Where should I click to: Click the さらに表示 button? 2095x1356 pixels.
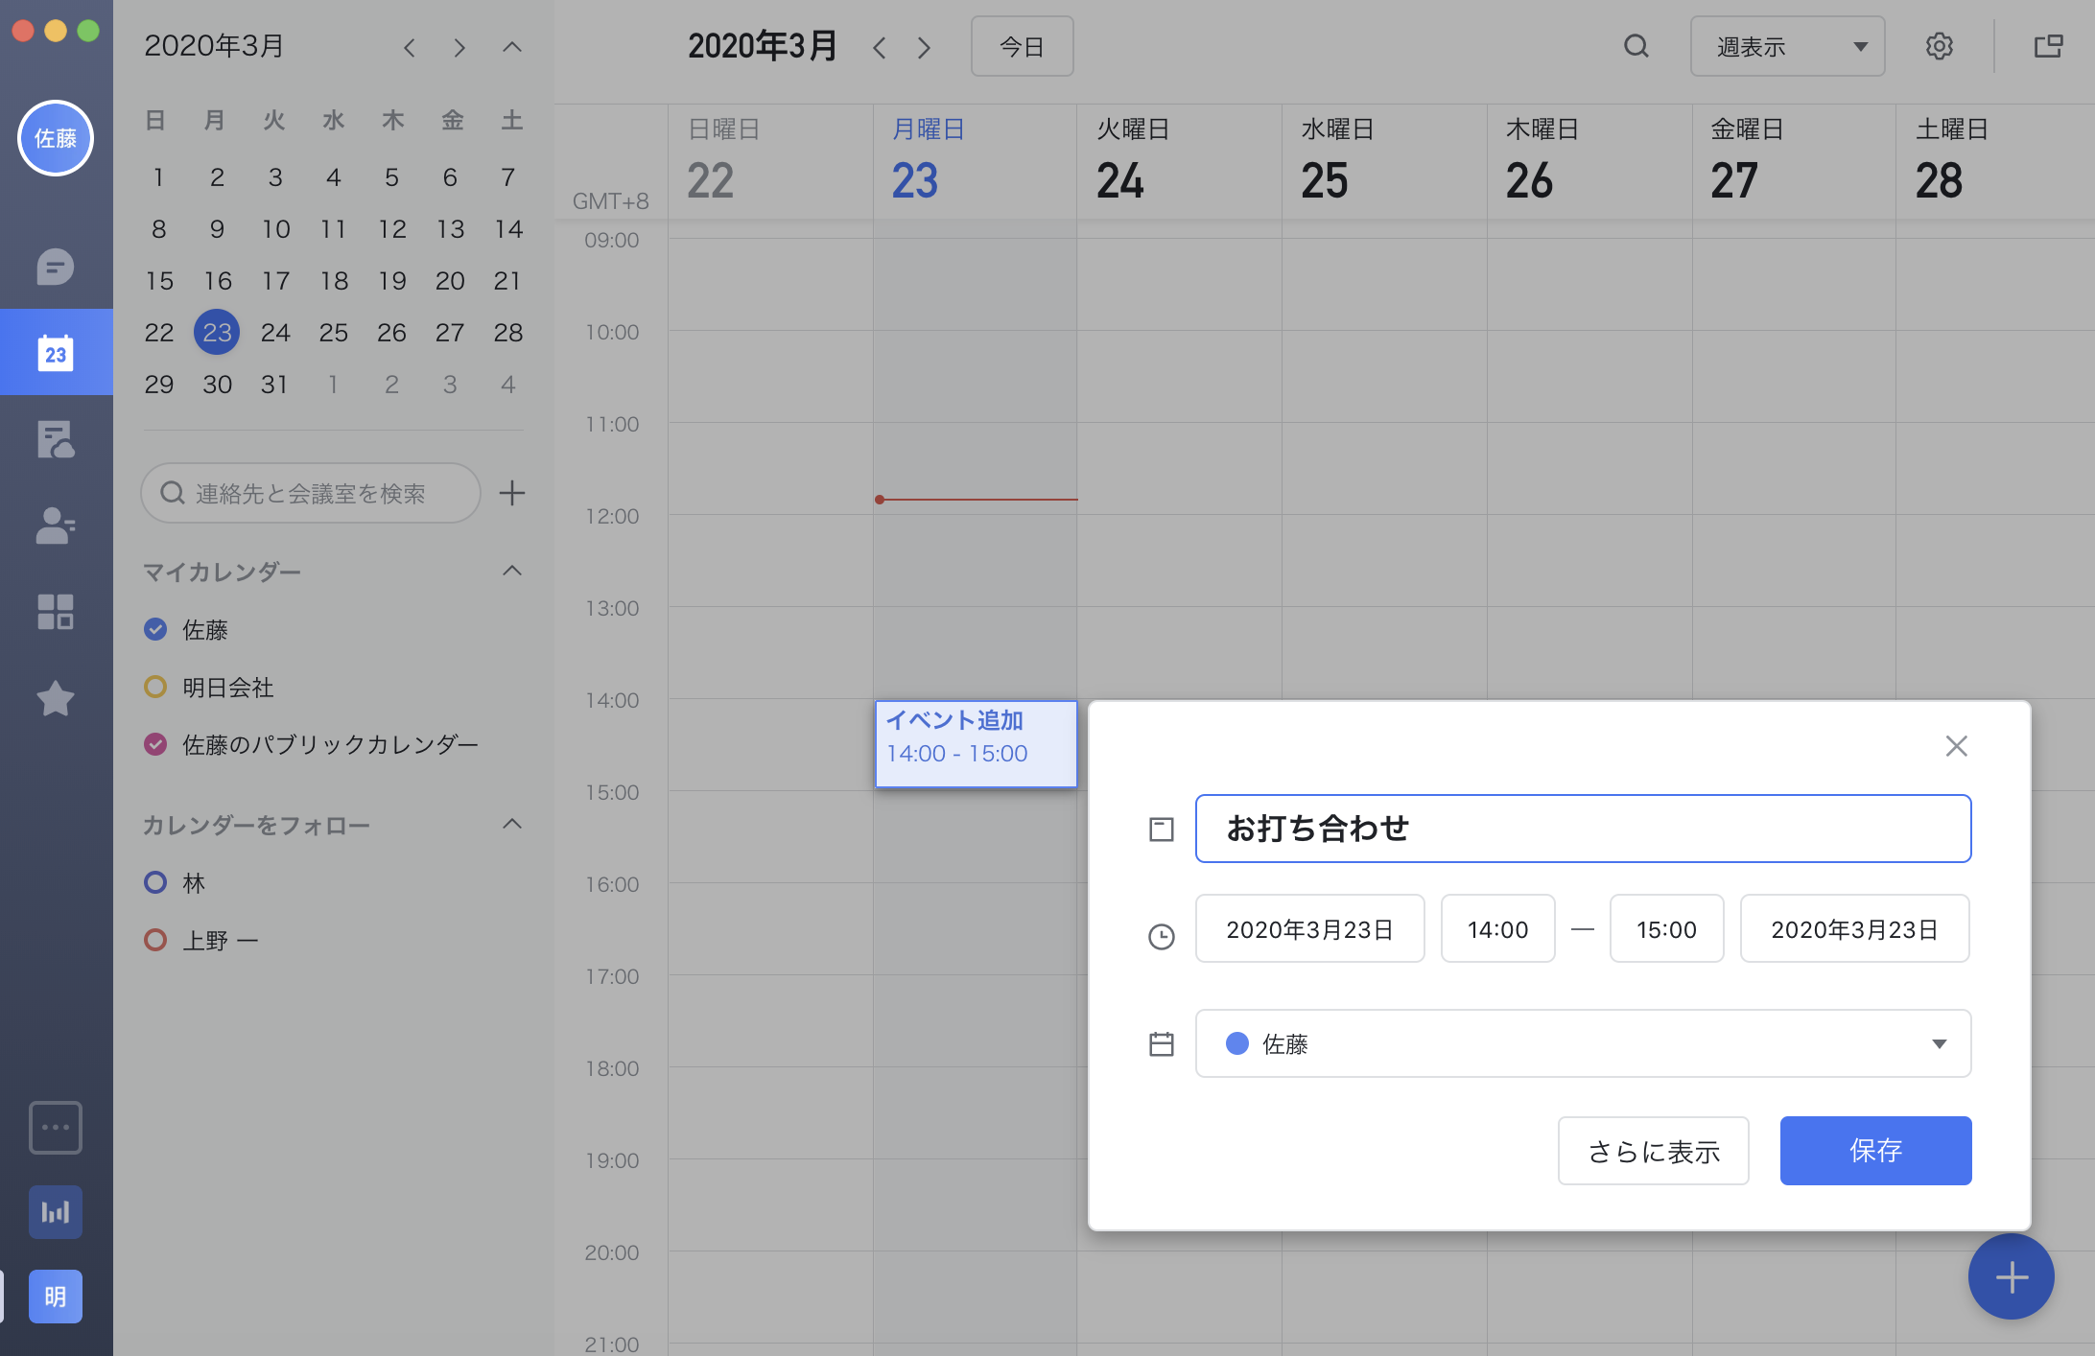(x=1653, y=1151)
